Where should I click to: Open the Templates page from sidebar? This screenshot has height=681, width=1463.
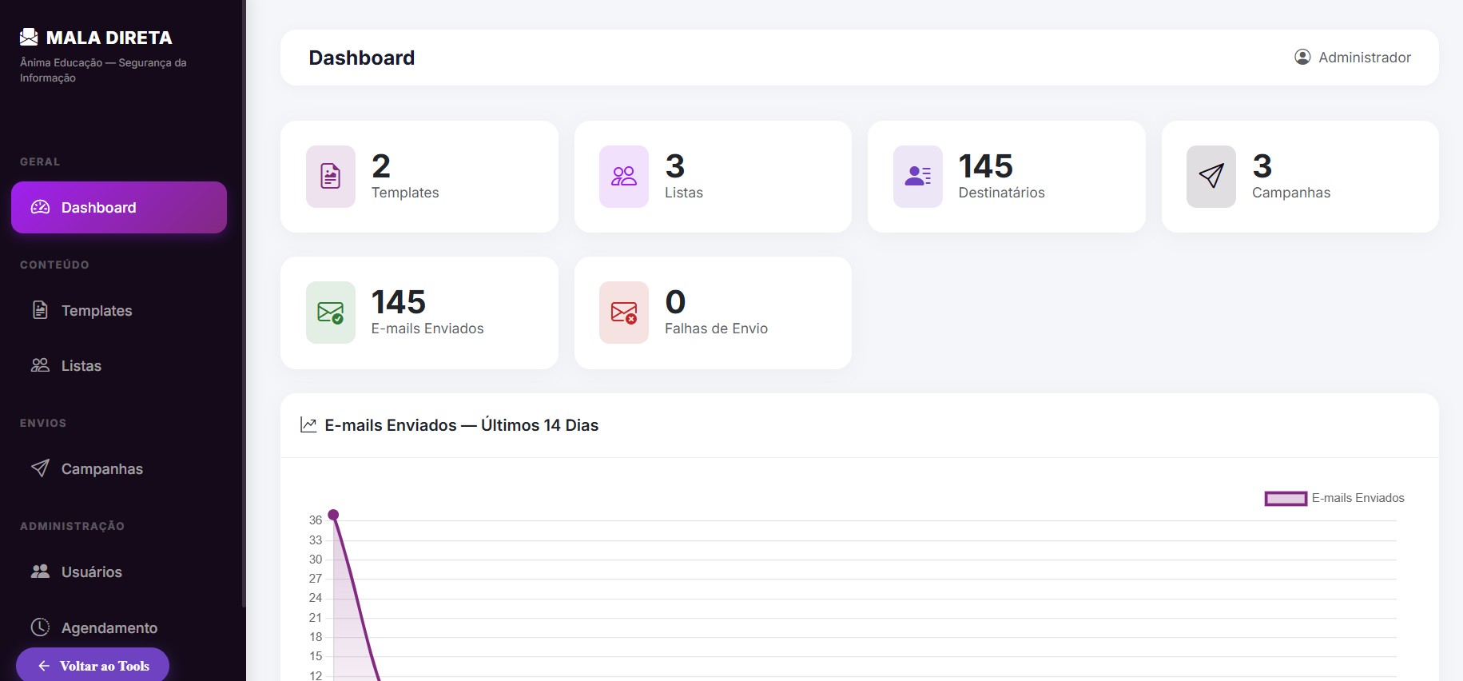coord(119,310)
